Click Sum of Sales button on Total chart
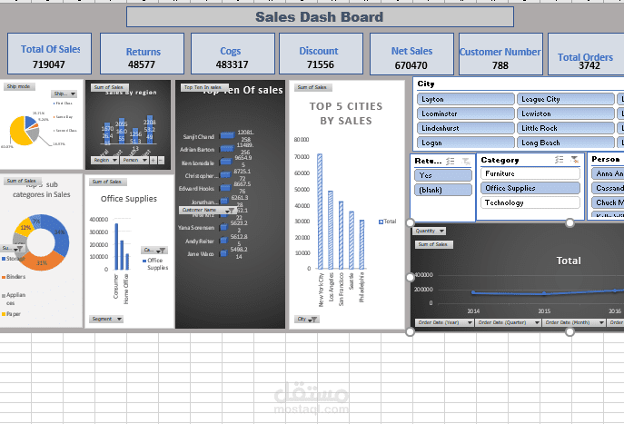The height and width of the screenshot is (424, 624). click(x=434, y=244)
